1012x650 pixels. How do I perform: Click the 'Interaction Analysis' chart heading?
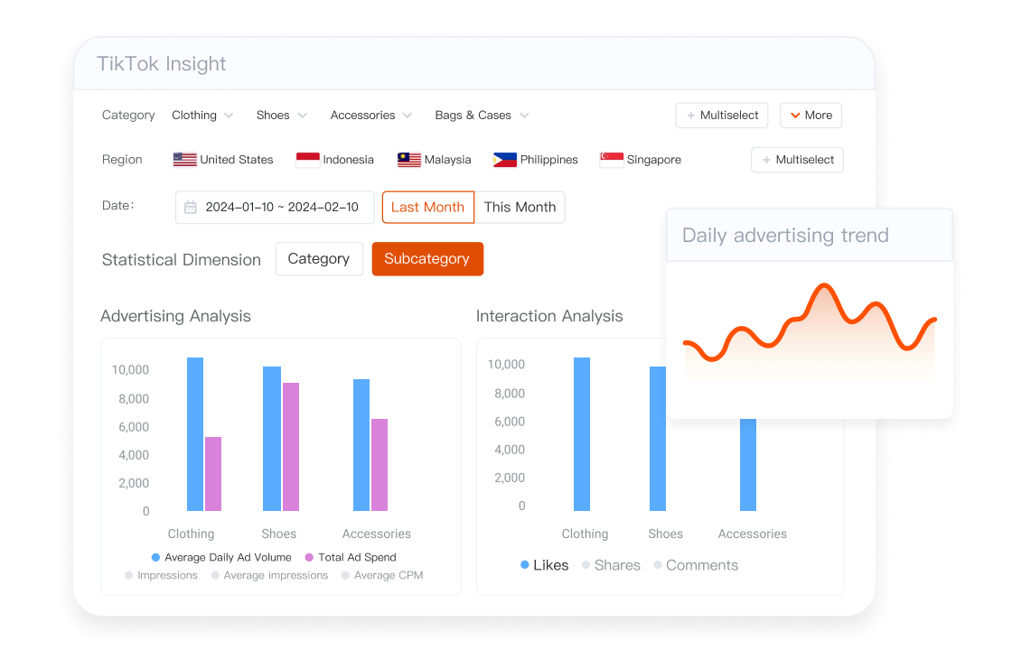[x=549, y=316]
